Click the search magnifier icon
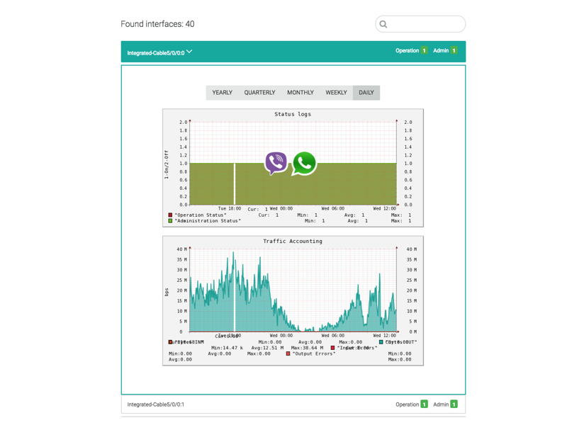Image resolution: width=567 pixels, height=425 pixels. pyautogui.click(x=383, y=24)
